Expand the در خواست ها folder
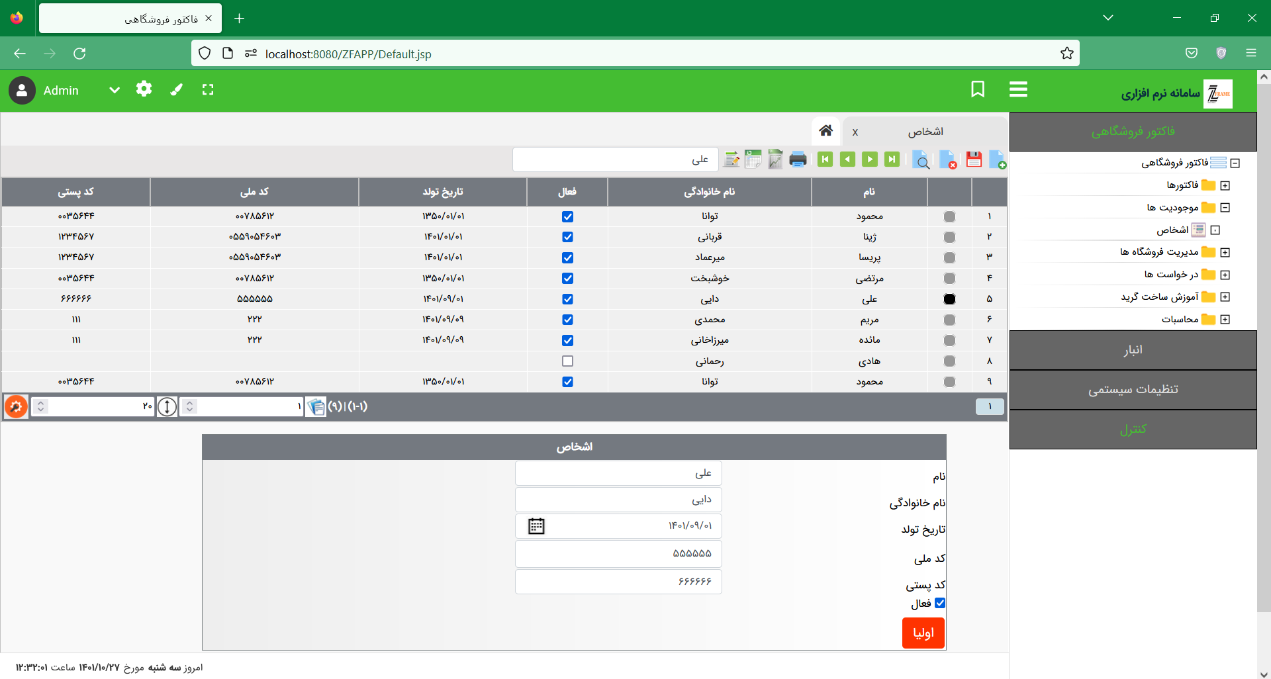The height and width of the screenshot is (679, 1271). [x=1225, y=275]
